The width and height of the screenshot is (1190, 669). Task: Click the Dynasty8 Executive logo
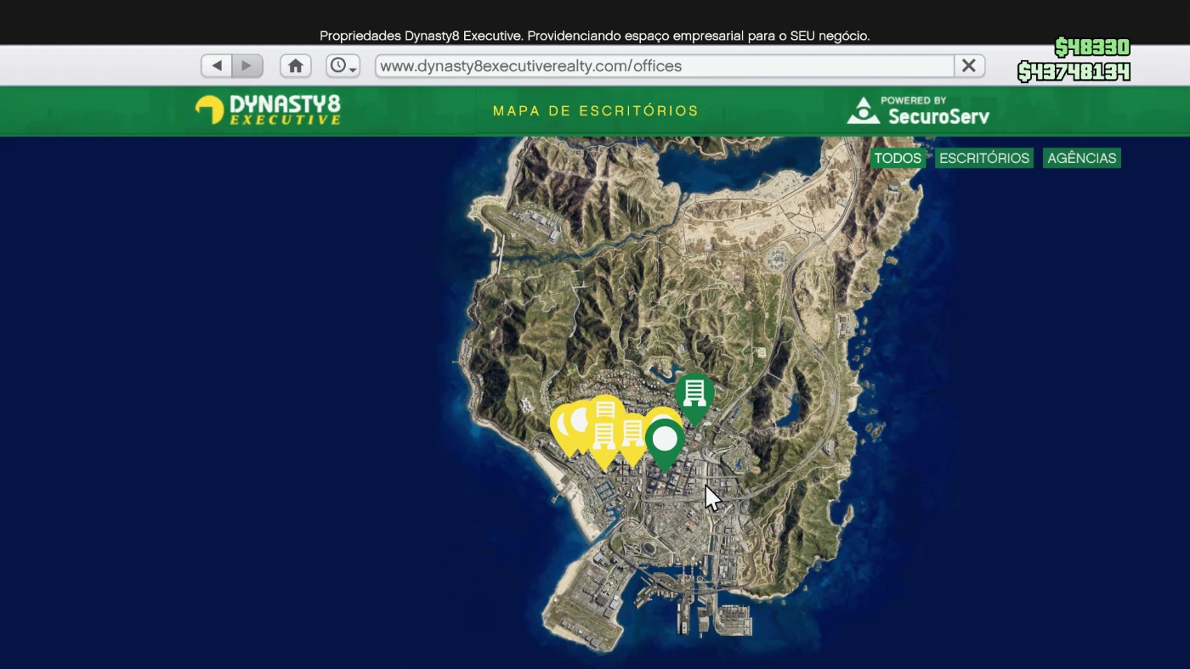point(268,110)
